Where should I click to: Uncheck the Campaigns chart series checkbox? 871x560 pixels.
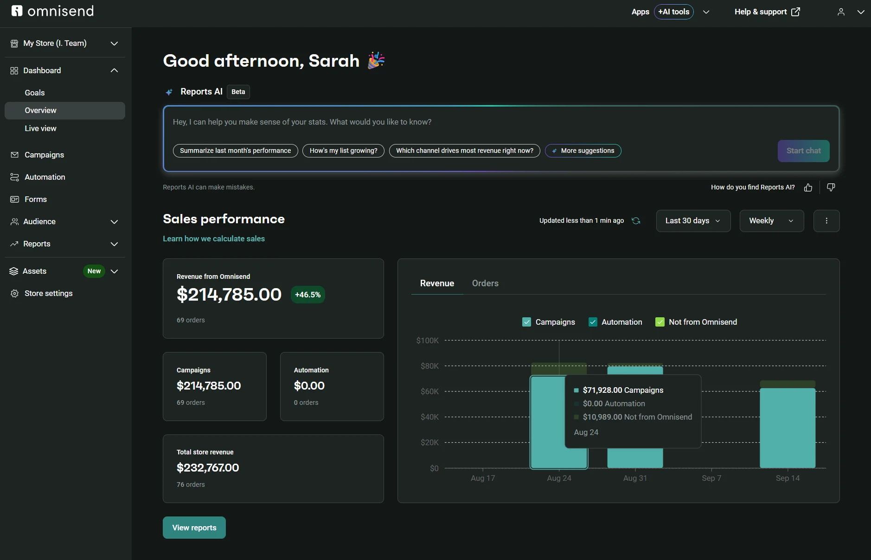pyautogui.click(x=526, y=322)
